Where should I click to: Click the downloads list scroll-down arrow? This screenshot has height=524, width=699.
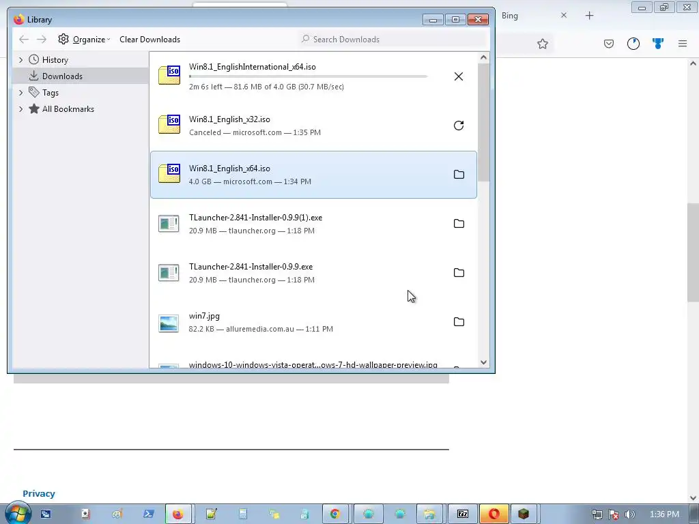click(x=484, y=363)
